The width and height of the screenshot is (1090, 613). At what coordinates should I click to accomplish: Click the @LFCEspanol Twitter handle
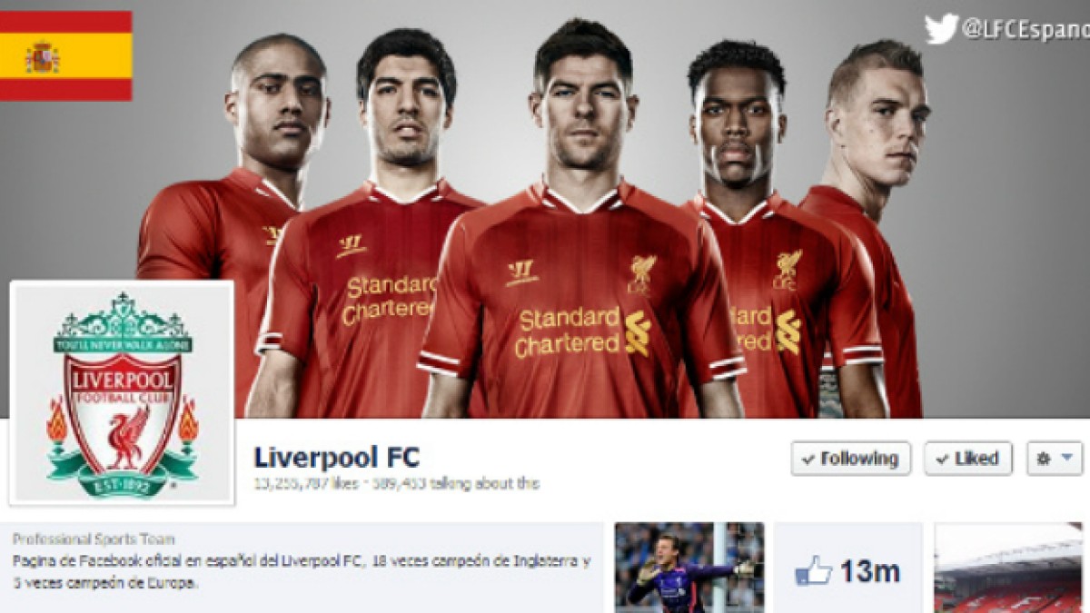pyautogui.click(x=1026, y=30)
